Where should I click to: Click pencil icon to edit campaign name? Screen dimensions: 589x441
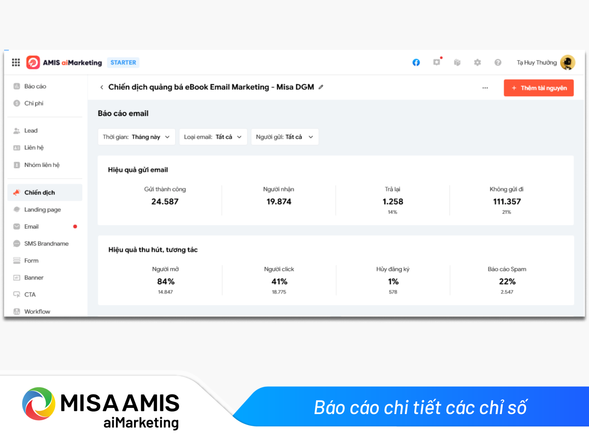coord(321,87)
